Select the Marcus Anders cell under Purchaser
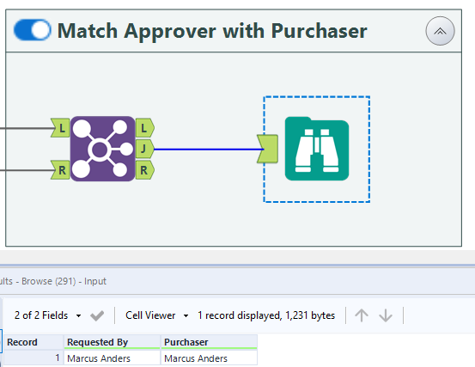This screenshot has width=475, height=367. (x=209, y=358)
